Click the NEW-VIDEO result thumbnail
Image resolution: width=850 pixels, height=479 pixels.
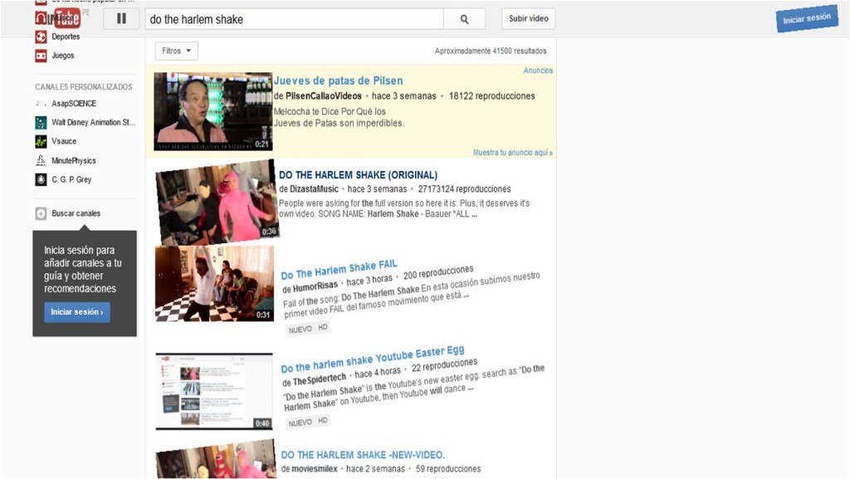click(x=216, y=460)
